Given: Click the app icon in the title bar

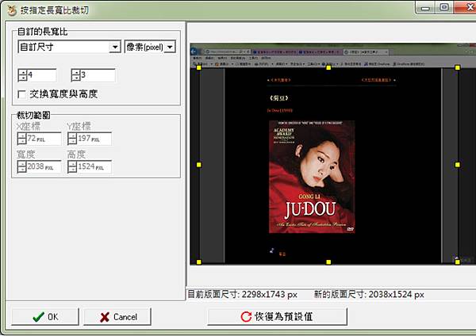Looking at the screenshot, I should pos(12,10).
